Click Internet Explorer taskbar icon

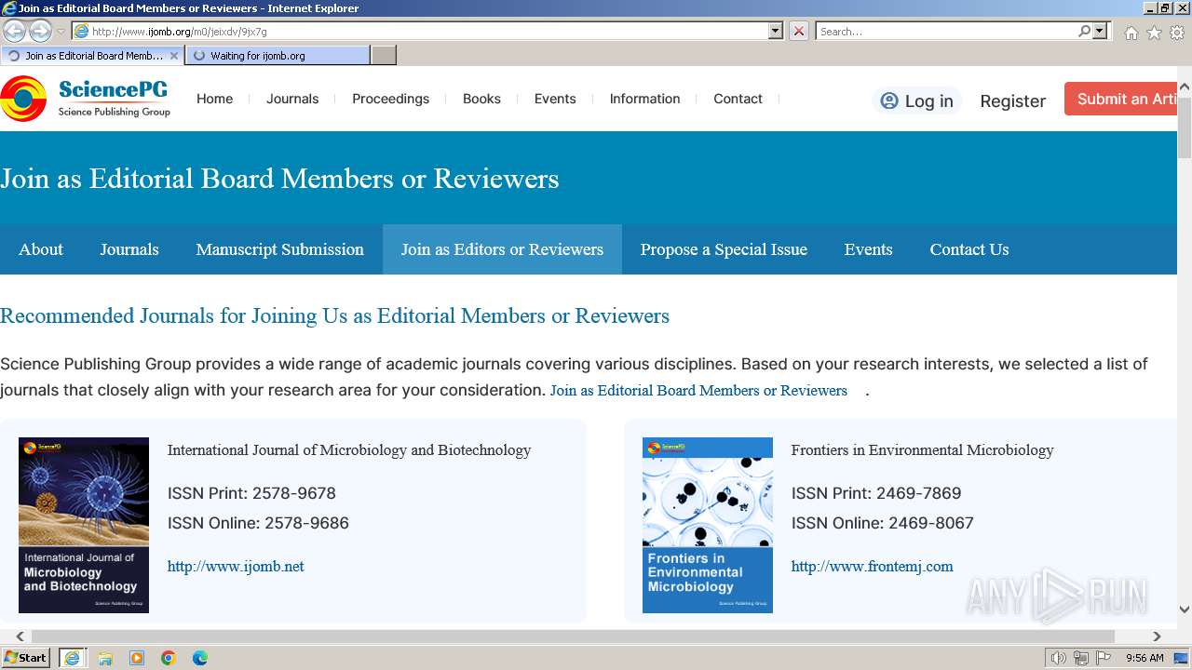72,657
